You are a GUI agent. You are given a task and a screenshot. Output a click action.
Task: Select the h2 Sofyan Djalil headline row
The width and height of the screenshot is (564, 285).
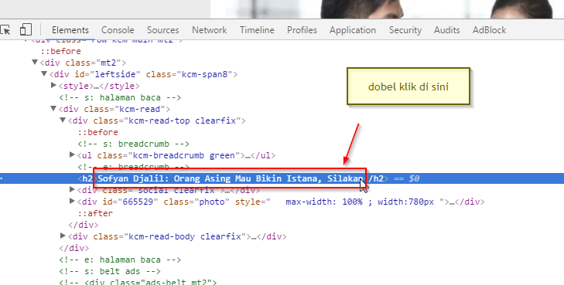(282, 178)
